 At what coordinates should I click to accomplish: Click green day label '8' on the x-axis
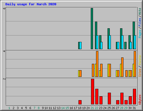39,108
